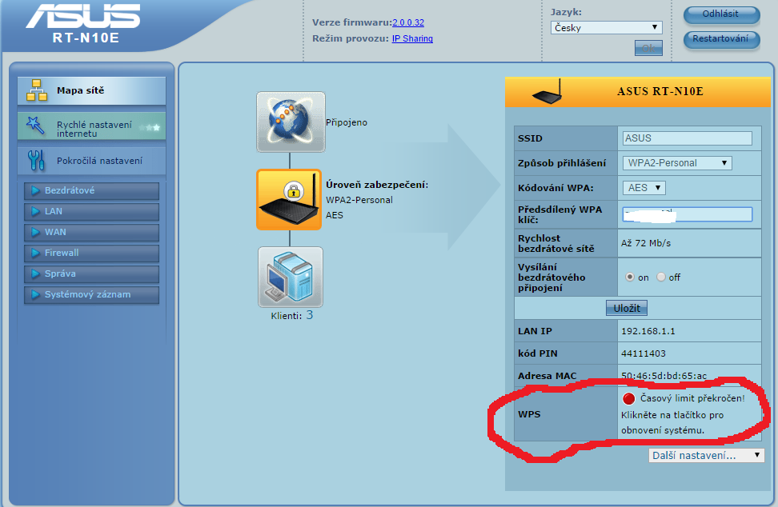The height and width of the screenshot is (507, 778).
Task: Click the Ok language confirm button
Action: (x=648, y=48)
